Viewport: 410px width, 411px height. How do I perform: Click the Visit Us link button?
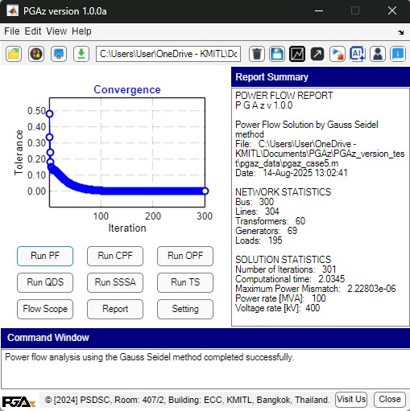click(351, 400)
